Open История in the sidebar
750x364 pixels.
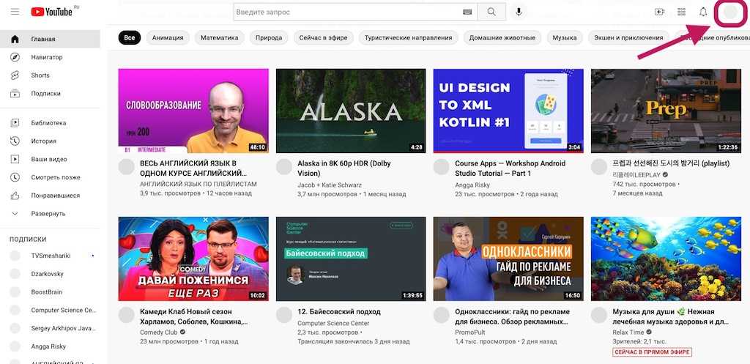point(43,141)
